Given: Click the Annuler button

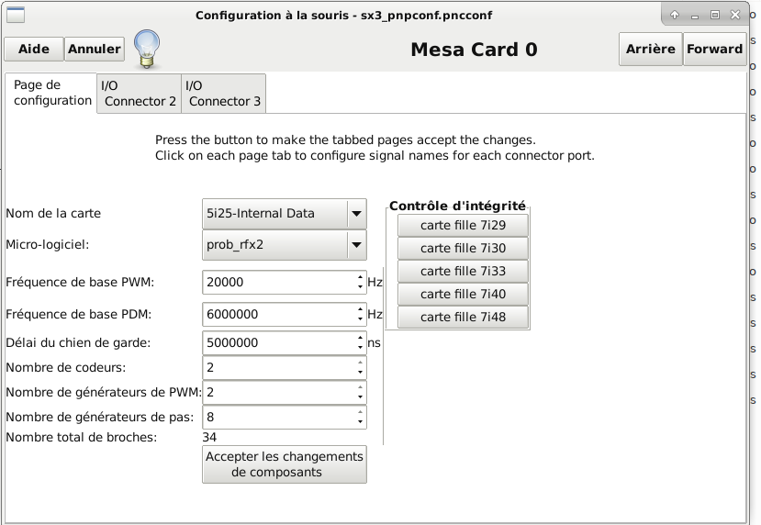Looking at the screenshot, I should pos(95,49).
